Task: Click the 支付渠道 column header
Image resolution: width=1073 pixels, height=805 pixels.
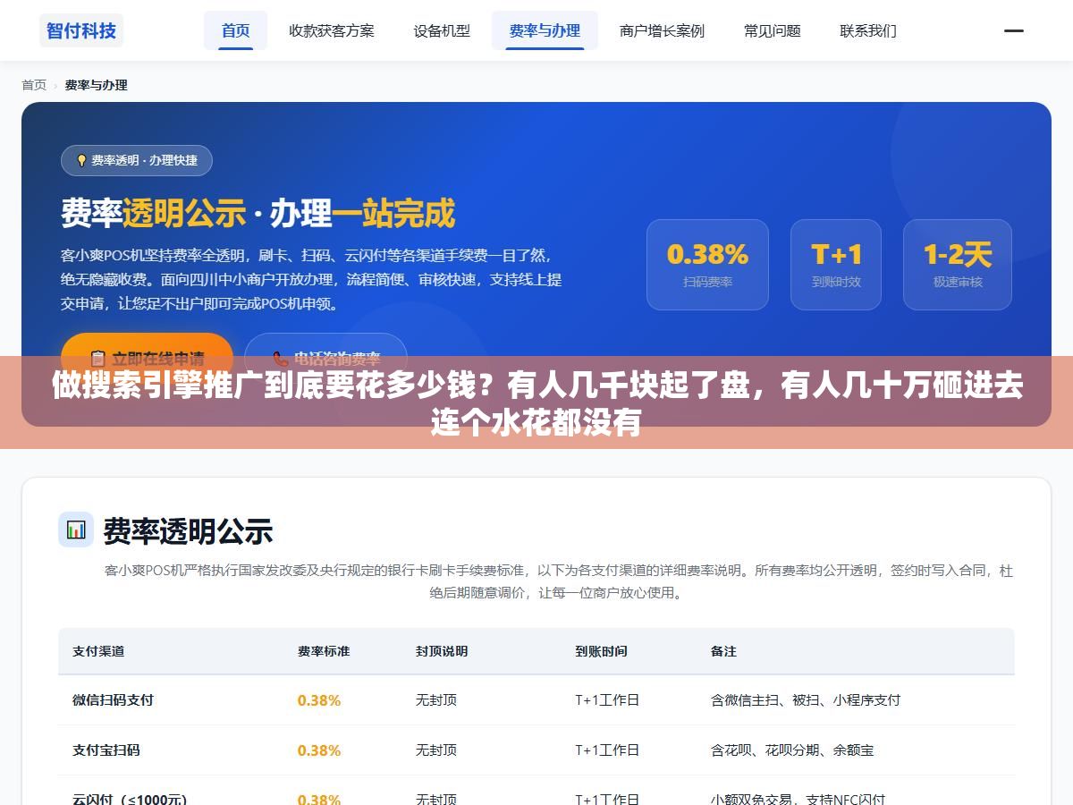Action: [x=98, y=651]
